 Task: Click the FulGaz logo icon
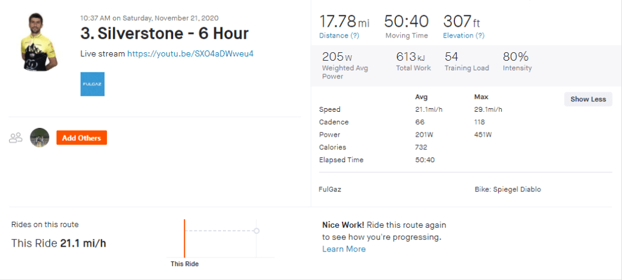(x=92, y=84)
